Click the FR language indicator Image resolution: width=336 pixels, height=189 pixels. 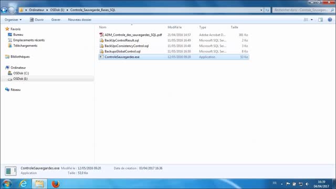click(275, 183)
